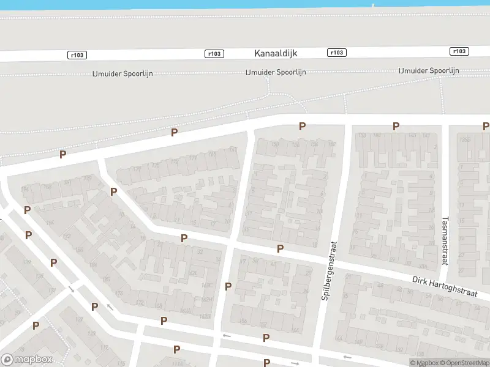The height and width of the screenshot is (367, 490).
Task: Open the © OpenStreetMap attribution link
Action: pos(465,363)
